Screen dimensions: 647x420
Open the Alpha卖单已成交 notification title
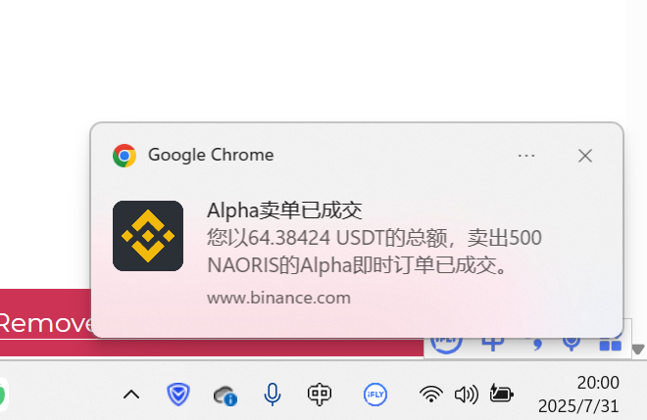pos(284,210)
